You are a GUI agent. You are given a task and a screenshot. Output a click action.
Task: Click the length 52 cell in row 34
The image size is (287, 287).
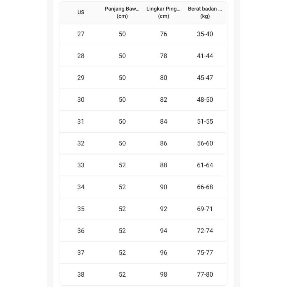tap(122, 187)
